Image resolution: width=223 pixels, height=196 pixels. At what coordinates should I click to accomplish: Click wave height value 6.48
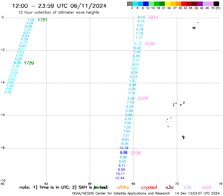pos(133,85)
